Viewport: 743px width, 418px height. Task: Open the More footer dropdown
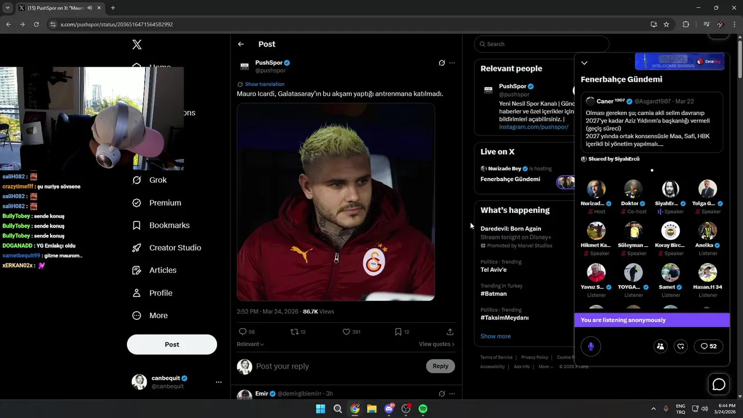[x=545, y=367]
